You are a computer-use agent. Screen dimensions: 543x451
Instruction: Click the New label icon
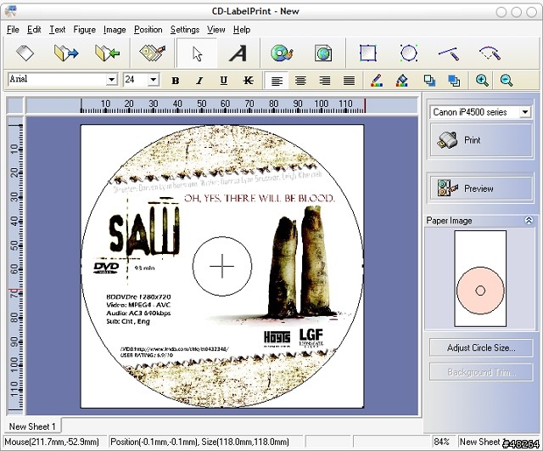coord(25,53)
